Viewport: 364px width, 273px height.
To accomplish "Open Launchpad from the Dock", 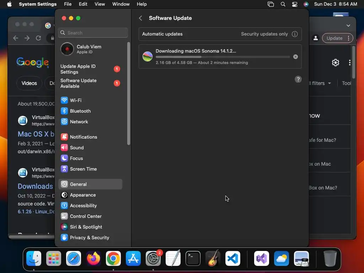I will [x=54, y=258].
